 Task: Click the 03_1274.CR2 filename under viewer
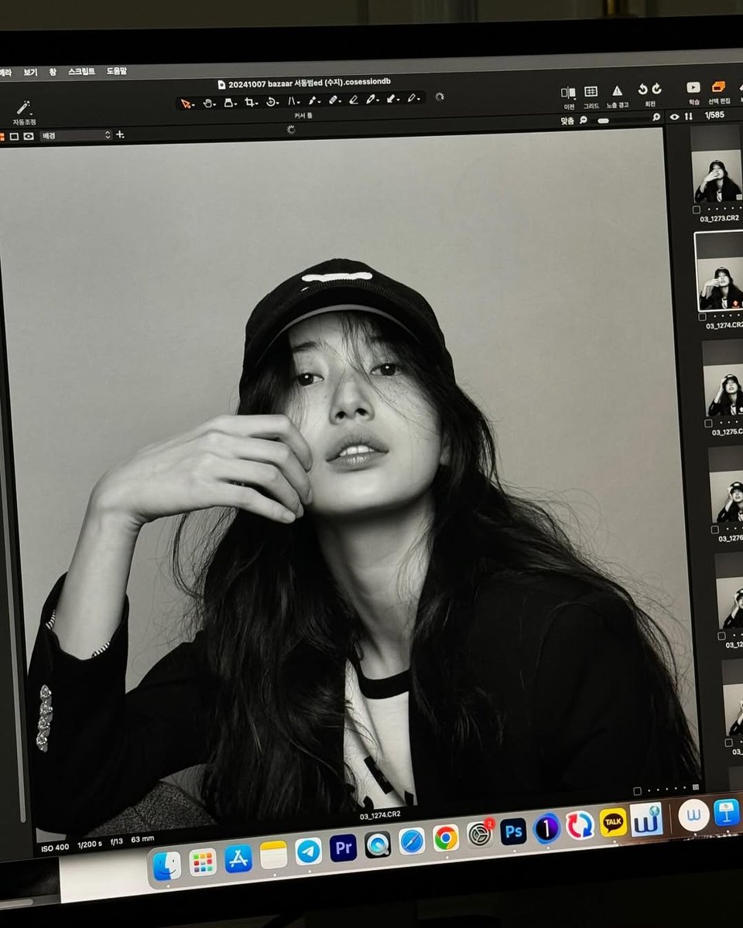point(381,816)
